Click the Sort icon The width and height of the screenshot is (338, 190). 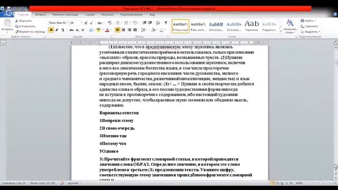pyautogui.click(x=158, y=23)
